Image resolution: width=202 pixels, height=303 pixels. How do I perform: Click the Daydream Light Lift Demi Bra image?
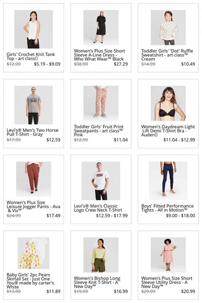[x=168, y=103]
